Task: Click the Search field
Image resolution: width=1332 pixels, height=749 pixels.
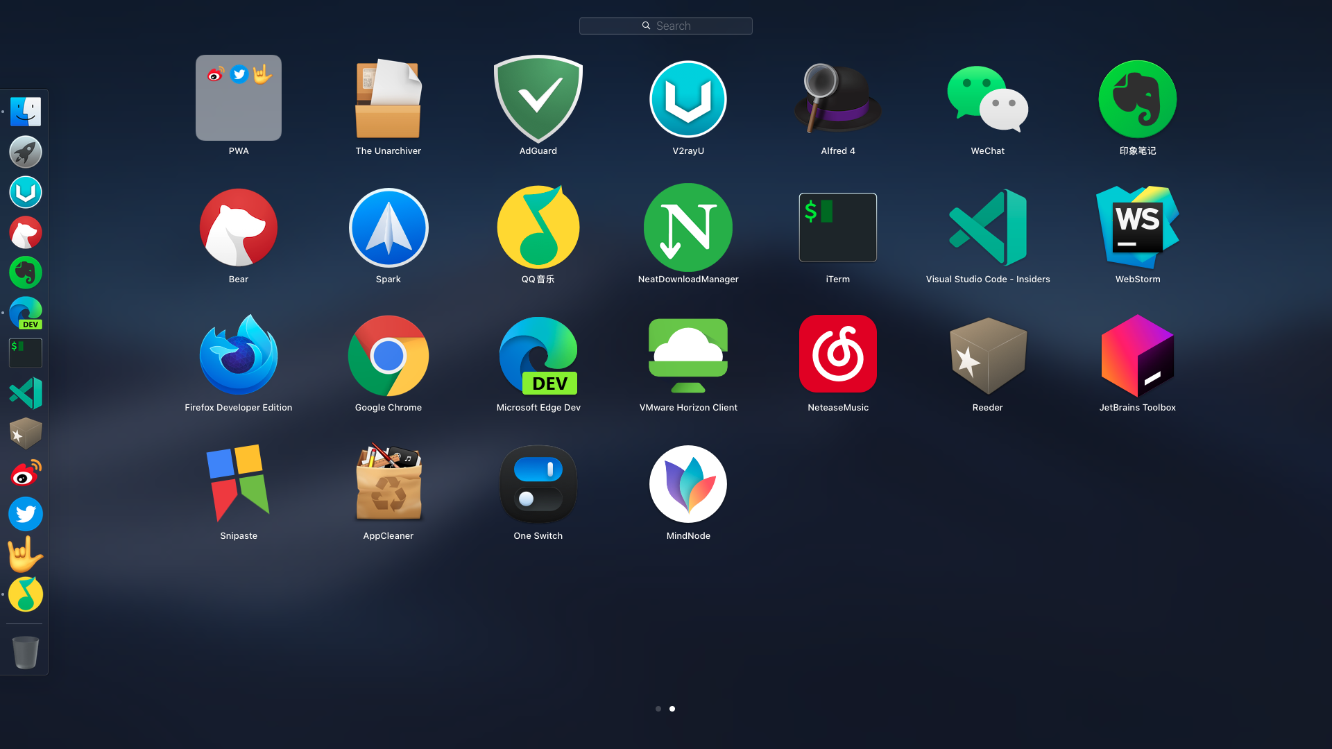Action: (x=665, y=26)
